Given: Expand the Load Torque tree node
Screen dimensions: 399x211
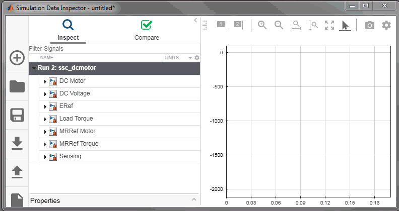Looking at the screenshot, I should [45, 119].
